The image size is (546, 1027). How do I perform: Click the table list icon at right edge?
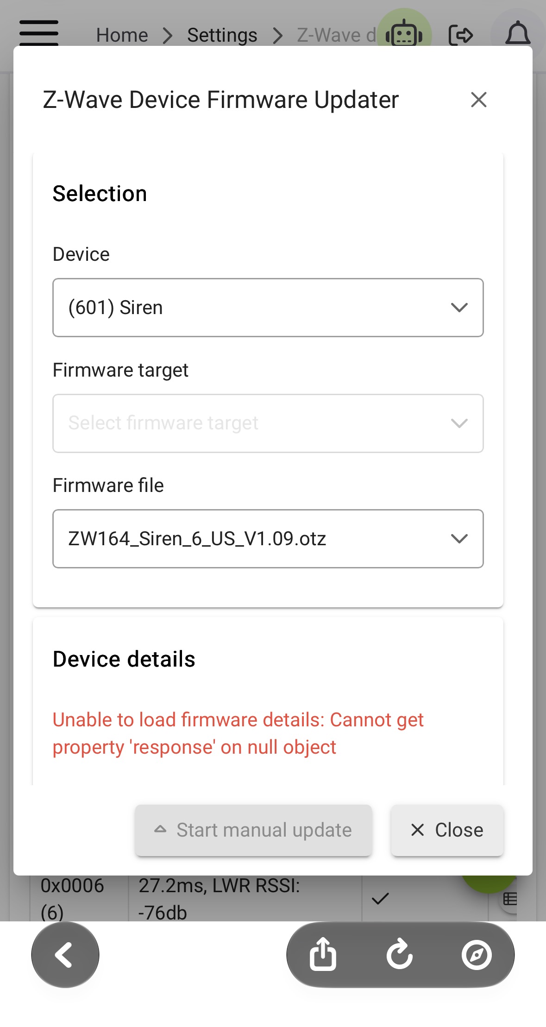tap(510, 899)
